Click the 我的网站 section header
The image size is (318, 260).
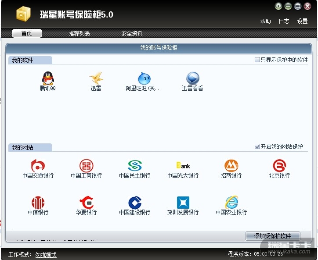coord(30,147)
